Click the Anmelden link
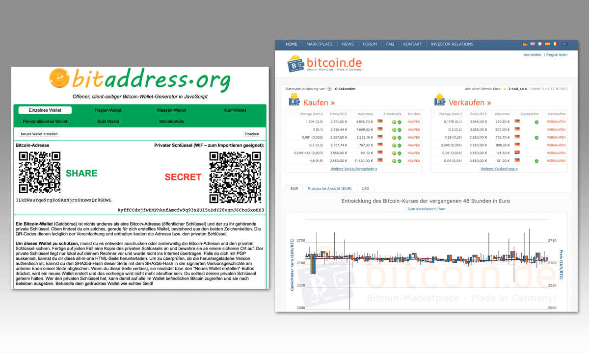 tap(533, 55)
